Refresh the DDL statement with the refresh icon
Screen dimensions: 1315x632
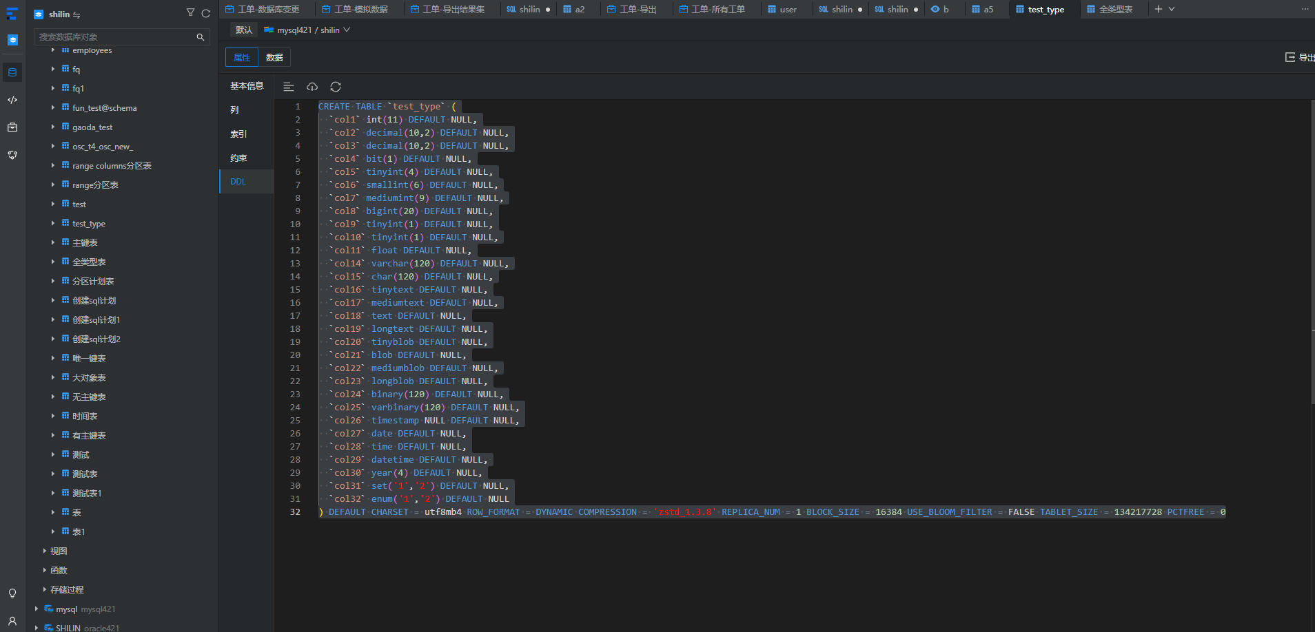click(335, 87)
